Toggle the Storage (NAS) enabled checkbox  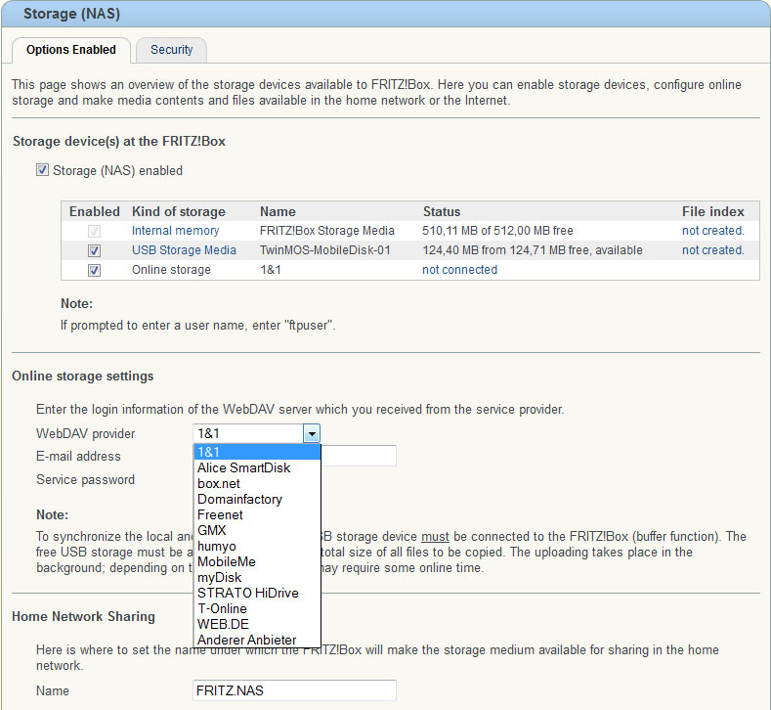[x=42, y=170]
